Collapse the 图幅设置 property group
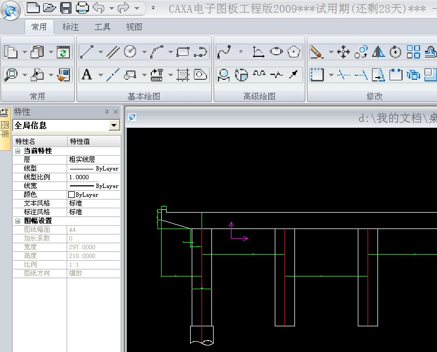The height and width of the screenshot is (352, 437). 18,221
